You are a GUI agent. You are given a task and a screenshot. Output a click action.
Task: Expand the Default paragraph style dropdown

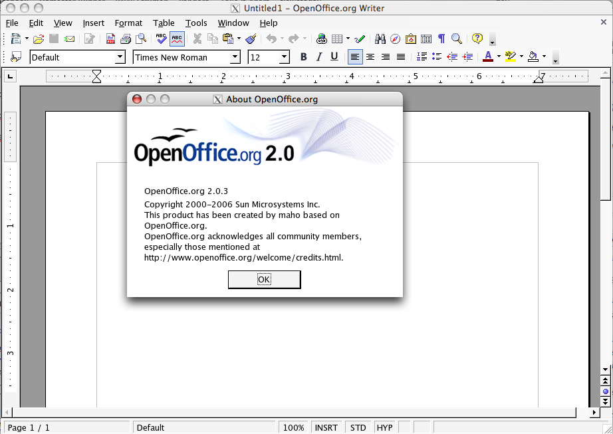(x=120, y=57)
